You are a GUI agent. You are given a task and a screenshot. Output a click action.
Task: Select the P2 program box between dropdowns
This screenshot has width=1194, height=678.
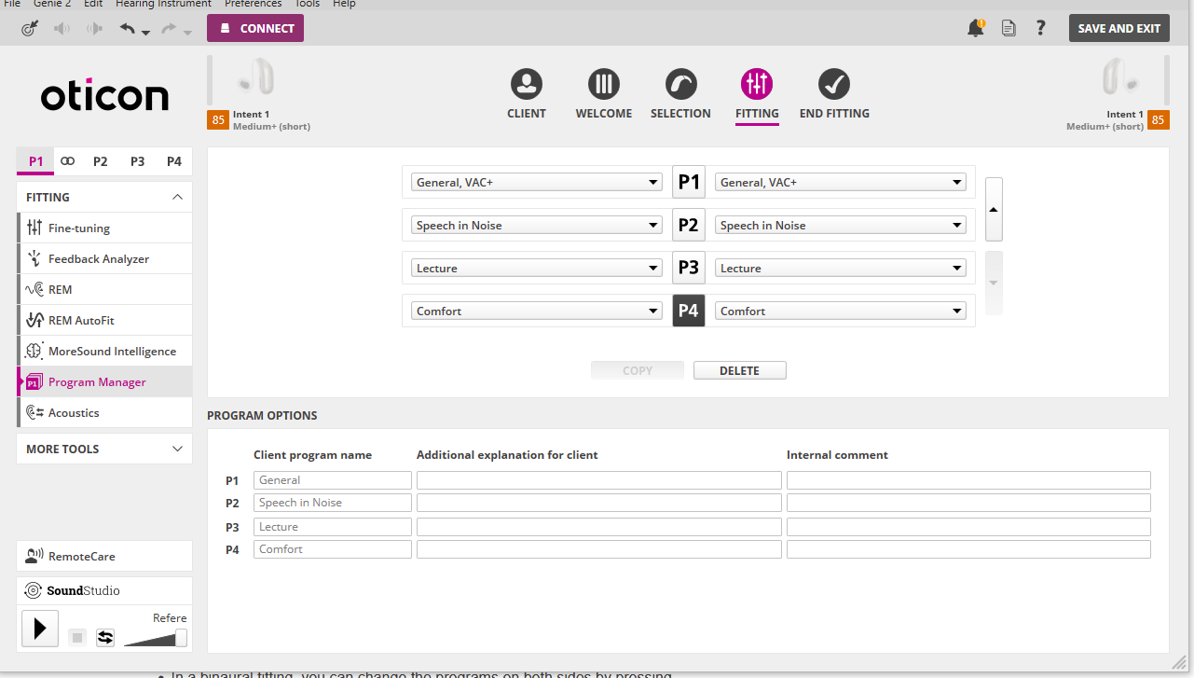pos(689,225)
